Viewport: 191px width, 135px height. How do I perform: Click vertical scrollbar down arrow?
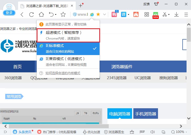[x=189, y=118]
